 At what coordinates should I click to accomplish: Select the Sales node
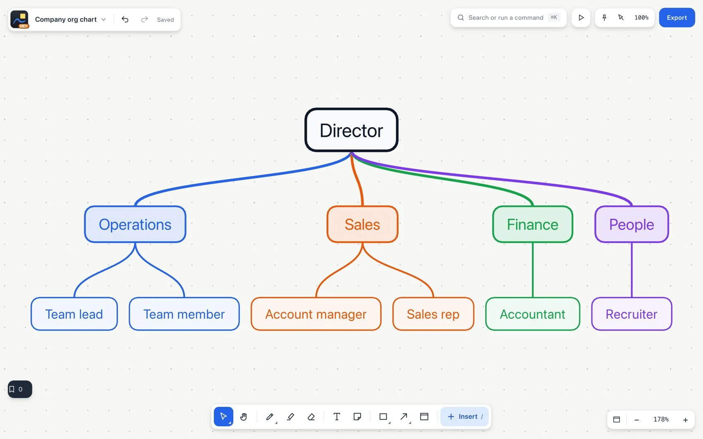[362, 224]
